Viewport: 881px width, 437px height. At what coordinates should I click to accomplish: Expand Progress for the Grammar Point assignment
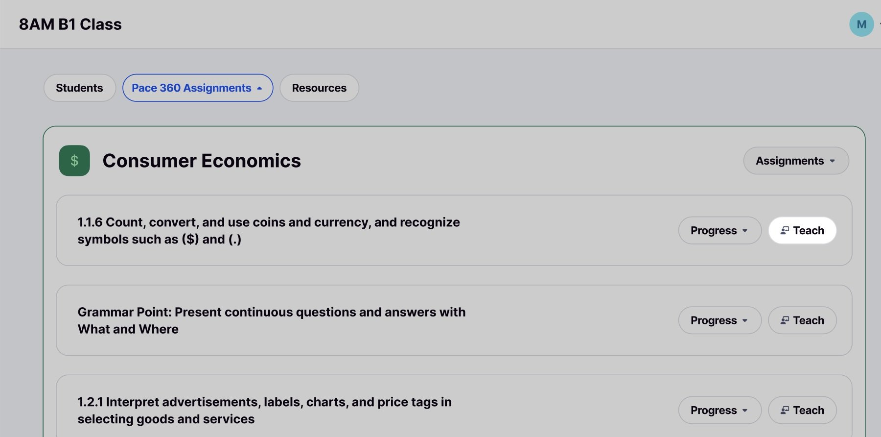(719, 320)
